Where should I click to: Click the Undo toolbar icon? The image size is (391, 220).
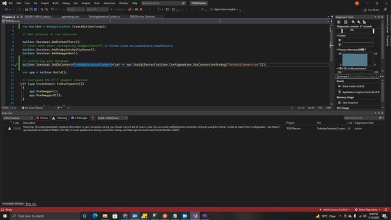(52, 10)
